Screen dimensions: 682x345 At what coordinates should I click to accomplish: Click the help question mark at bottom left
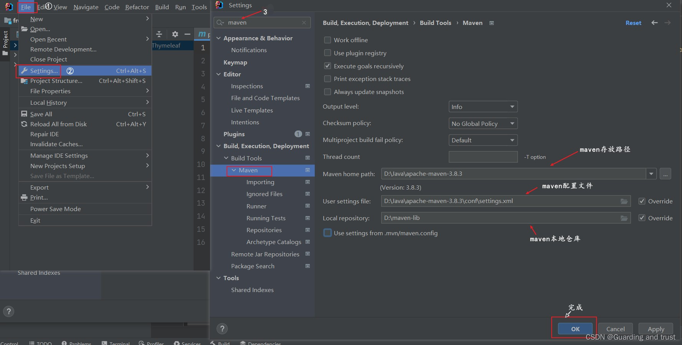click(8, 311)
